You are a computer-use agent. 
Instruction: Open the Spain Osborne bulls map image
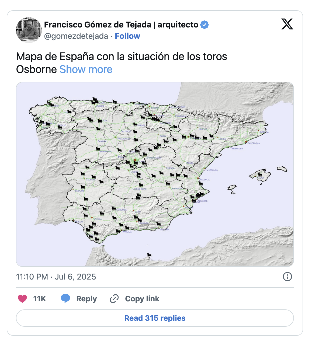pos(155,174)
